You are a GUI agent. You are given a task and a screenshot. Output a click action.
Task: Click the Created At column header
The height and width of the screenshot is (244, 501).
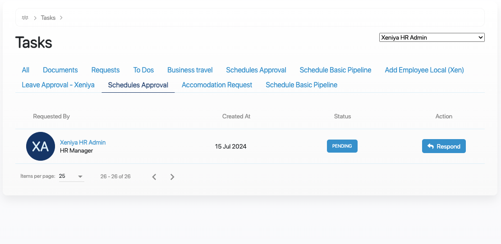pos(236,117)
